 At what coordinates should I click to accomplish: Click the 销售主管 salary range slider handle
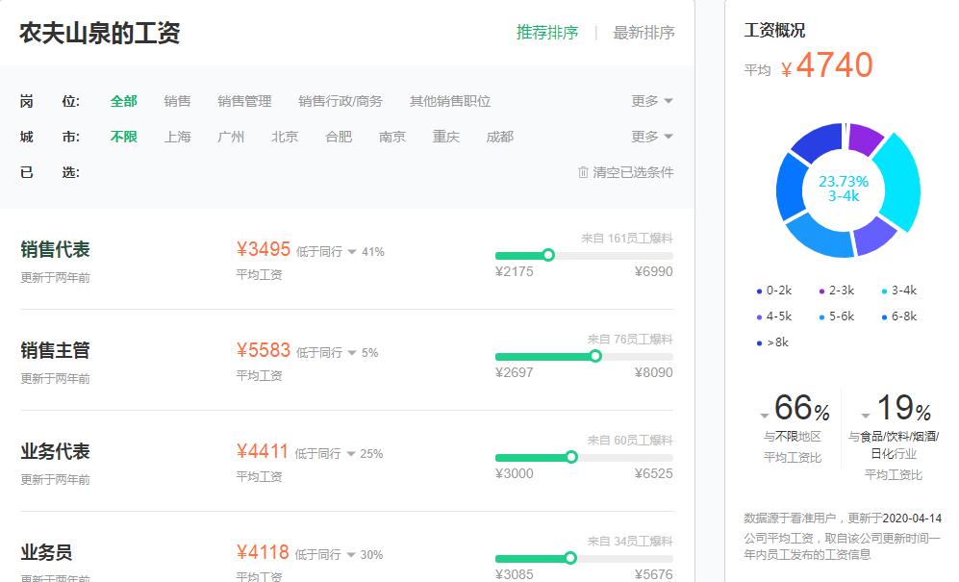coord(595,356)
